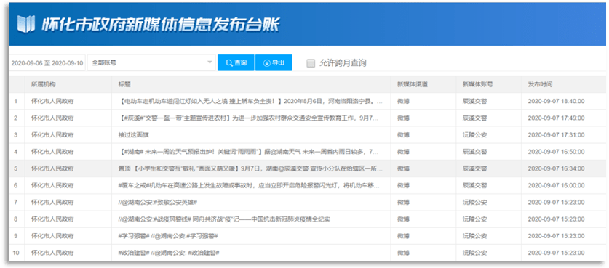Image resolution: width=609 pixels, height=268 pixels.
Task: Click the 标题 column header
Action: pos(124,84)
